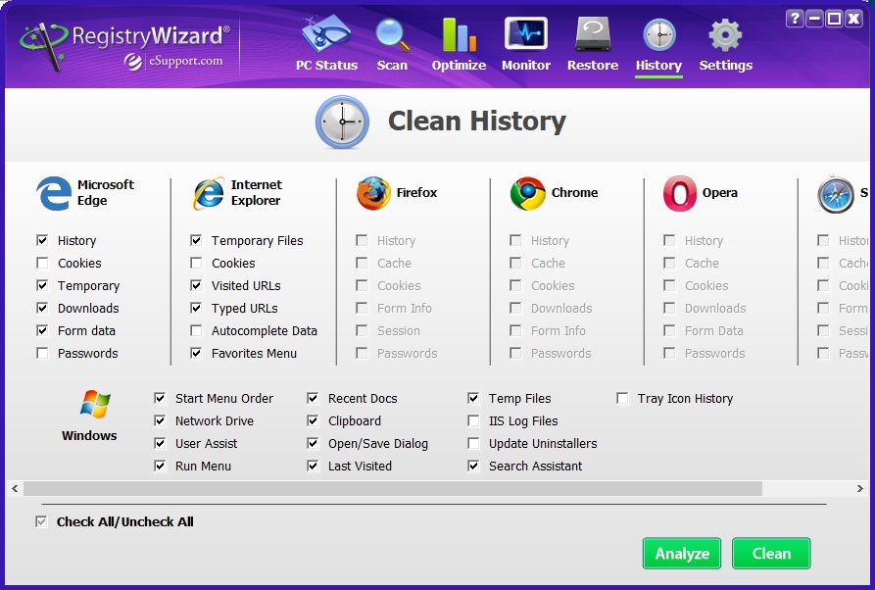
Task: Click the Firefox browser icon
Action: pyautogui.click(x=373, y=193)
